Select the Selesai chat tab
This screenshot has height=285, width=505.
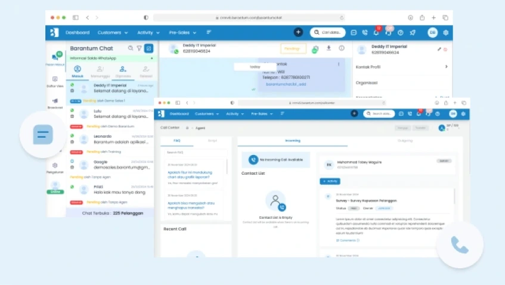(146, 72)
